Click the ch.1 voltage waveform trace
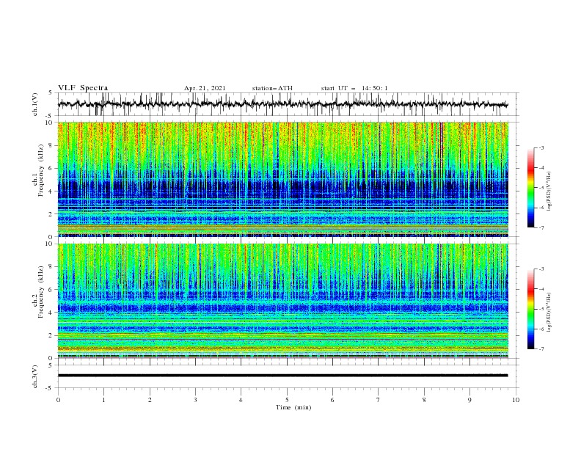The image size is (581, 449). pyautogui.click(x=282, y=104)
